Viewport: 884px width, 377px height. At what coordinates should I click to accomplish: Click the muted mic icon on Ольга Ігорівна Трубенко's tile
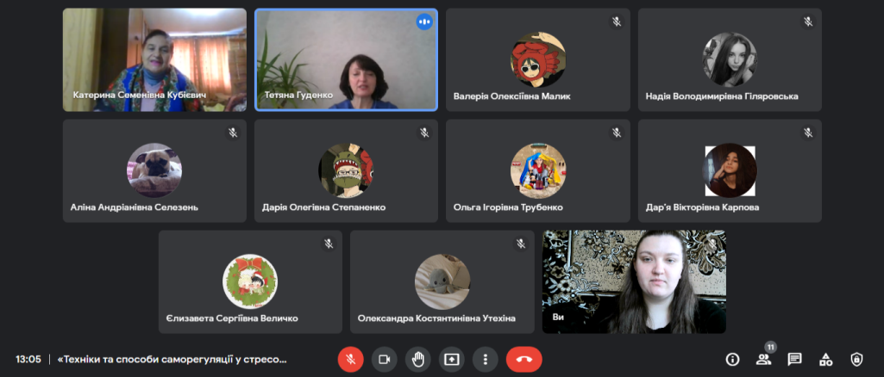(617, 133)
